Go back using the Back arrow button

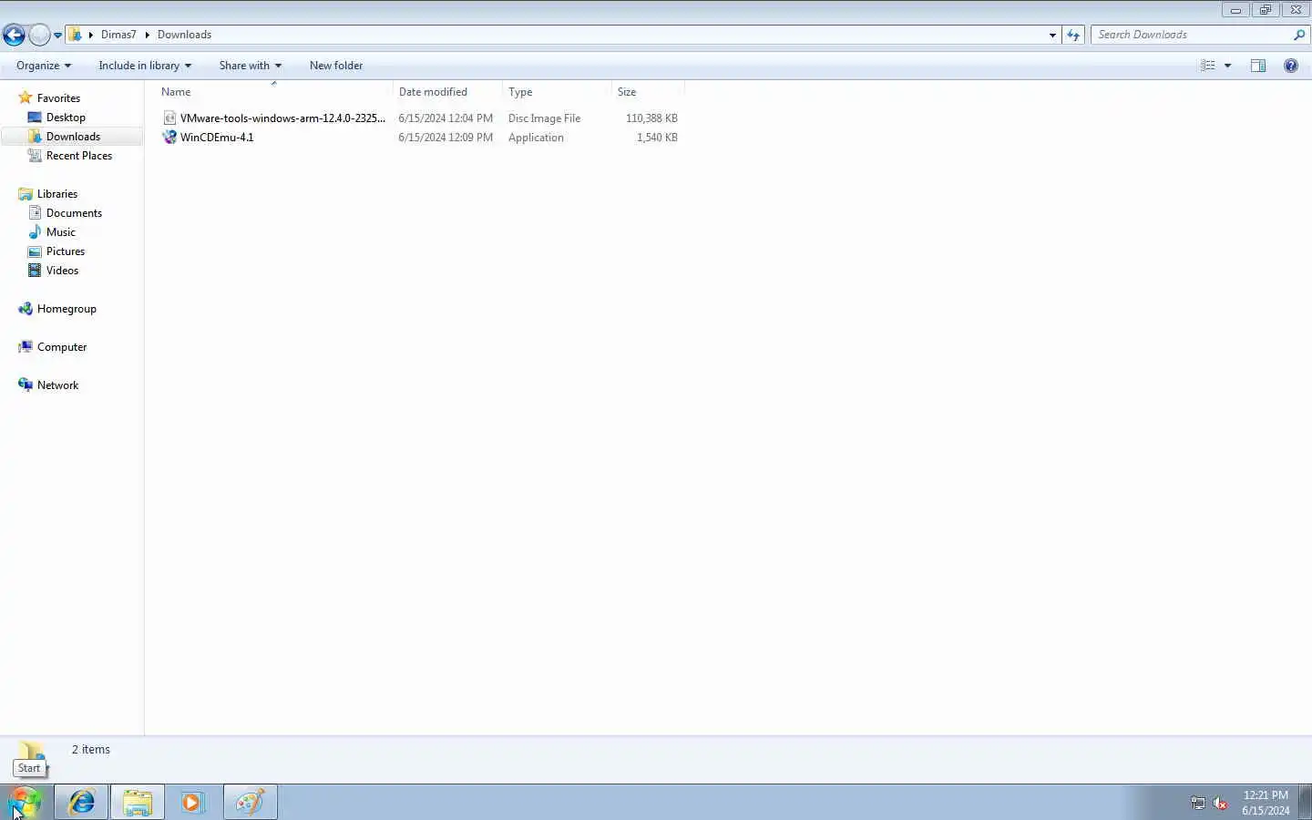pyautogui.click(x=14, y=35)
